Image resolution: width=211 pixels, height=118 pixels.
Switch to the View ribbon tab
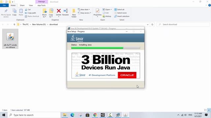pos(31,5)
